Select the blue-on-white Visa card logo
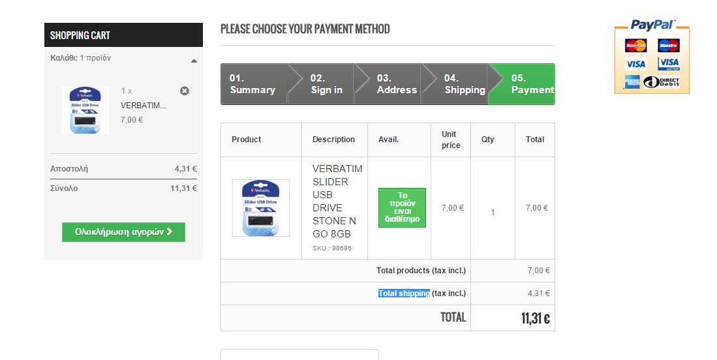This screenshot has height=360, width=717. (635, 63)
